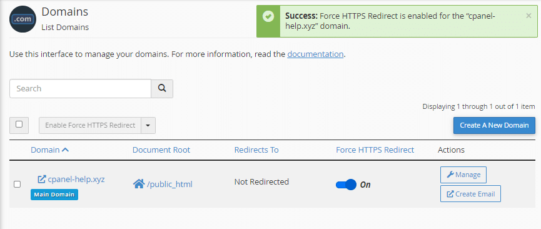Viewport: 541px width, 229px height.
Task: Focus the Search domains input field
Action: 80,88
